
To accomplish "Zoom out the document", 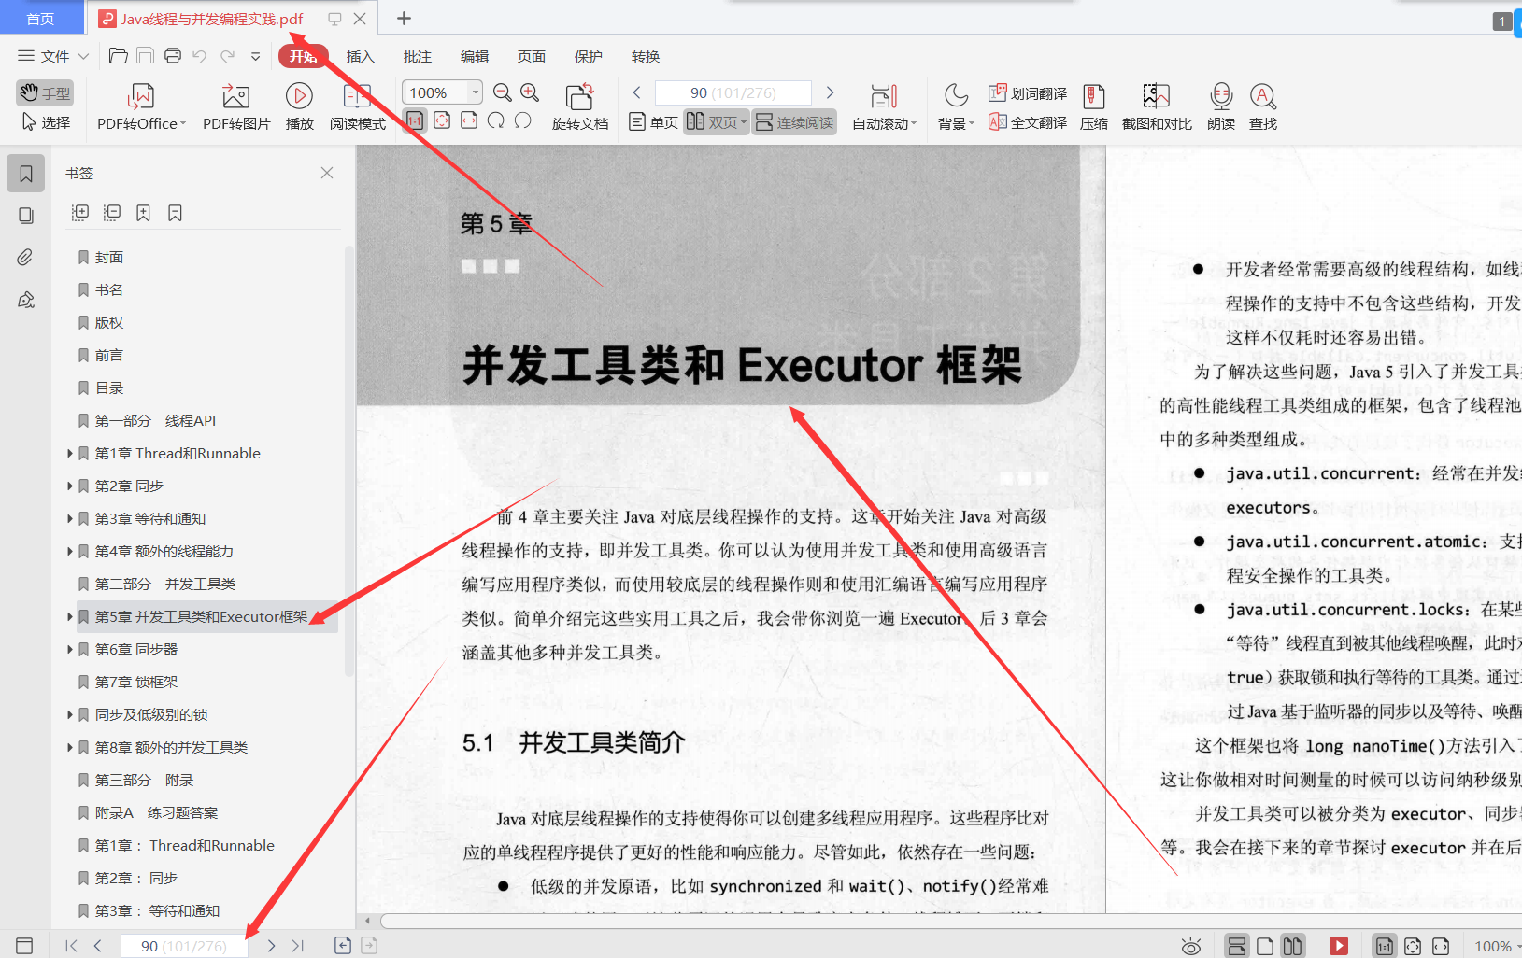I will tap(503, 92).
